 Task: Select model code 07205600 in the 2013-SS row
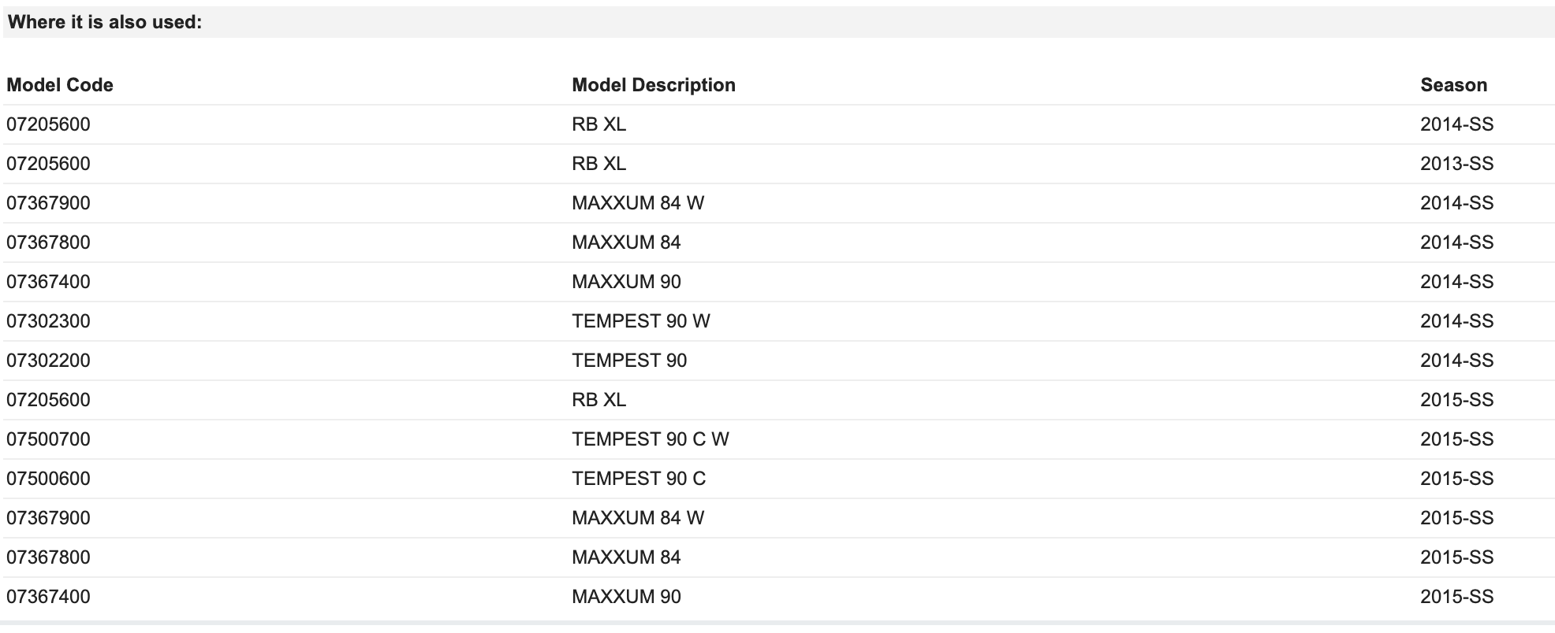tap(48, 164)
